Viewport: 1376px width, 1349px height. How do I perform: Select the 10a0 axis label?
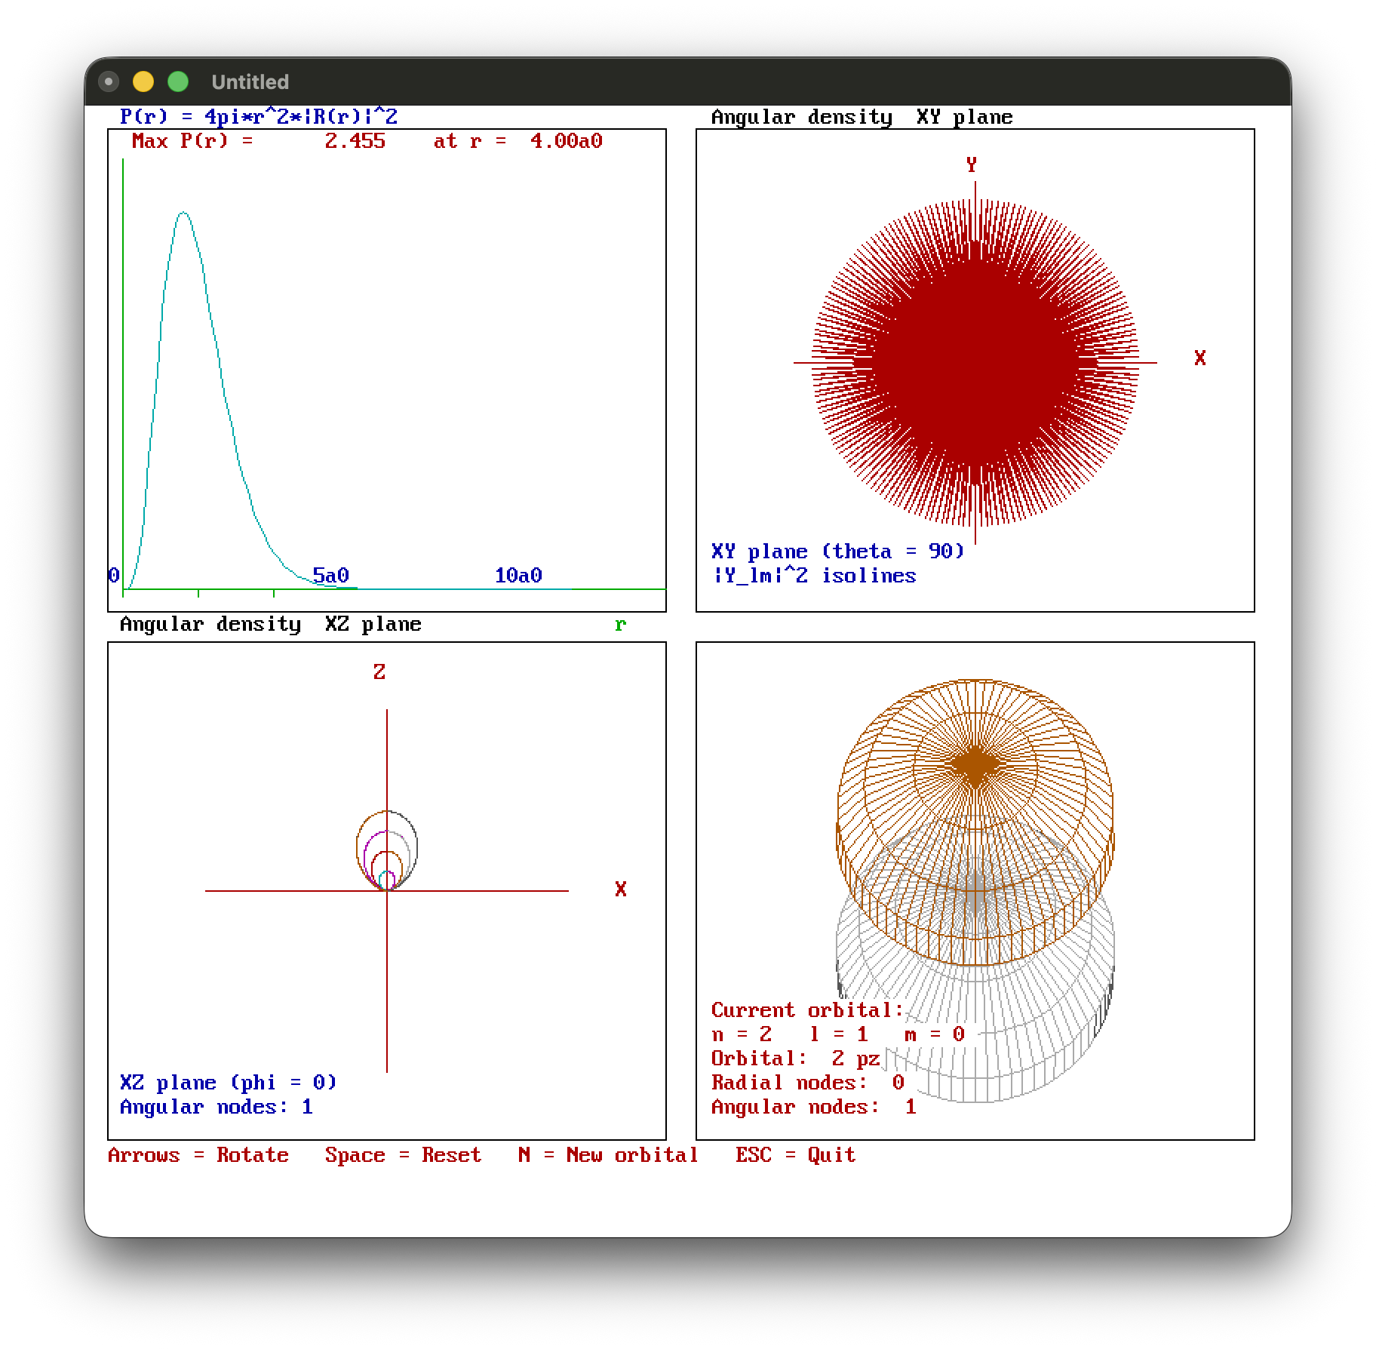click(518, 576)
